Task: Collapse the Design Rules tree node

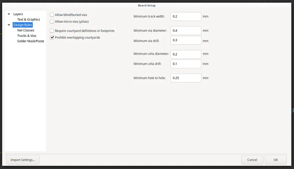Action: pyautogui.click(x=9, y=25)
